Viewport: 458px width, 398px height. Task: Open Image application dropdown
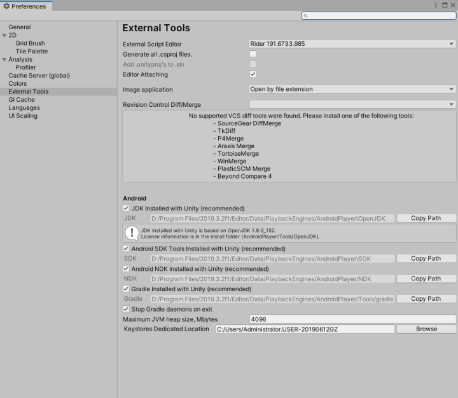[x=352, y=90]
